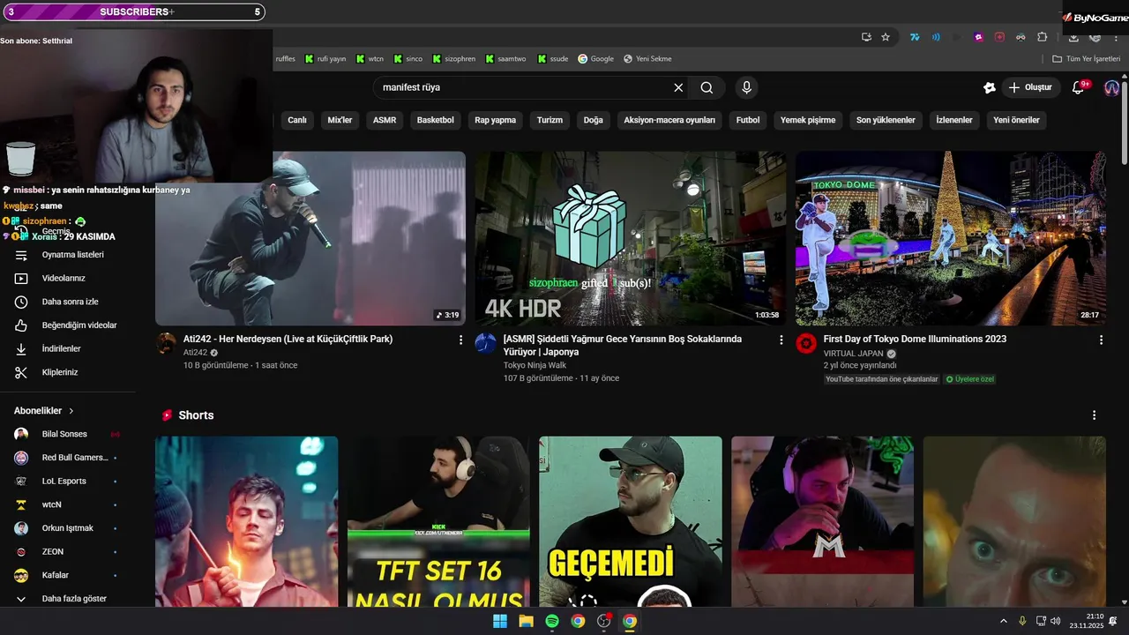Screen dimensions: 1129x635
Task: Open the Shorts section options menu
Action: (1094, 415)
